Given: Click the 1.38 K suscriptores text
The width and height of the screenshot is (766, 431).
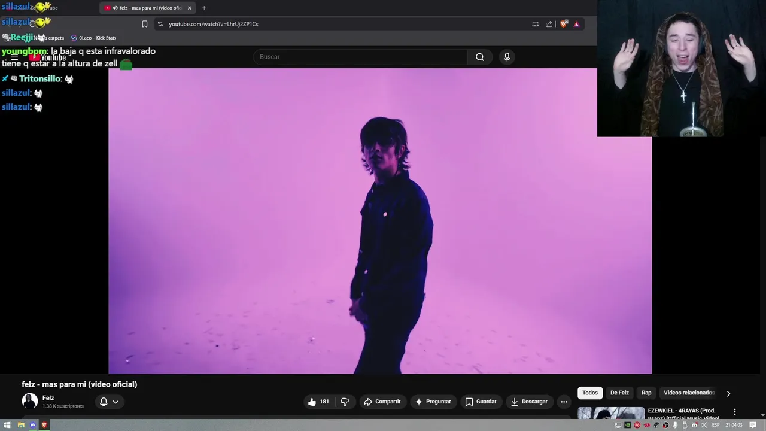Looking at the screenshot, I should (63, 406).
